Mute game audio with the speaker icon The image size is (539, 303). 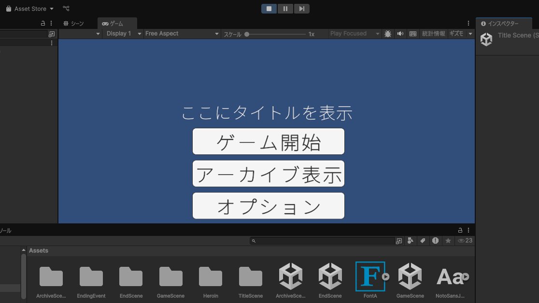(x=400, y=34)
